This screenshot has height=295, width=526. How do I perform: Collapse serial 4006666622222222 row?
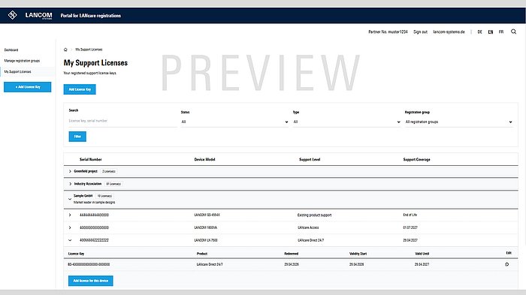click(70, 240)
